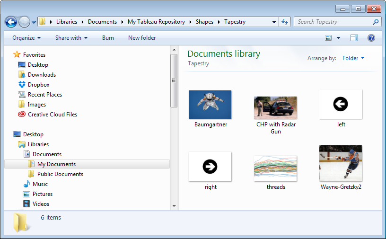Click the Recent Places icon

click(x=22, y=94)
